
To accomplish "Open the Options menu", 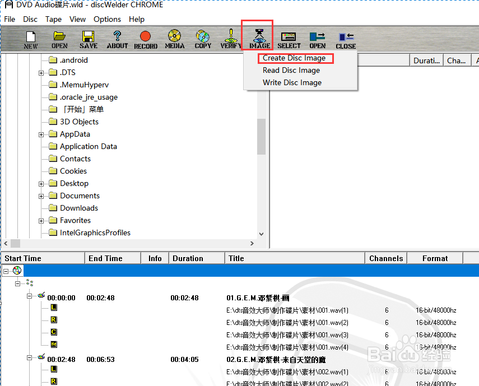I will pos(107,19).
